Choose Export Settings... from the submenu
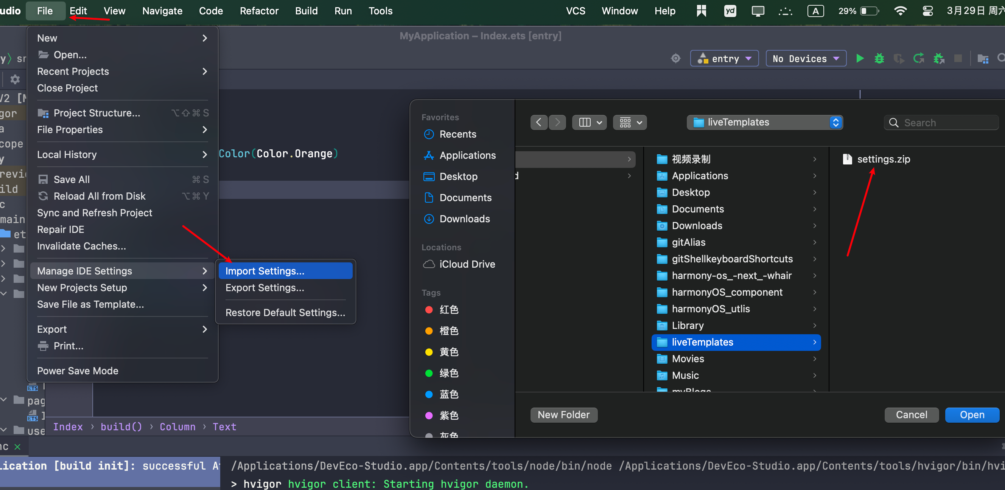The image size is (1005, 490). (x=264, y=288)
